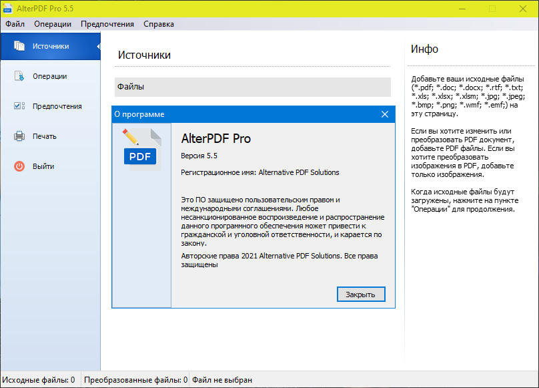Open the Файл menu
This screenshot has width=539, height=388.
[15, 24]
